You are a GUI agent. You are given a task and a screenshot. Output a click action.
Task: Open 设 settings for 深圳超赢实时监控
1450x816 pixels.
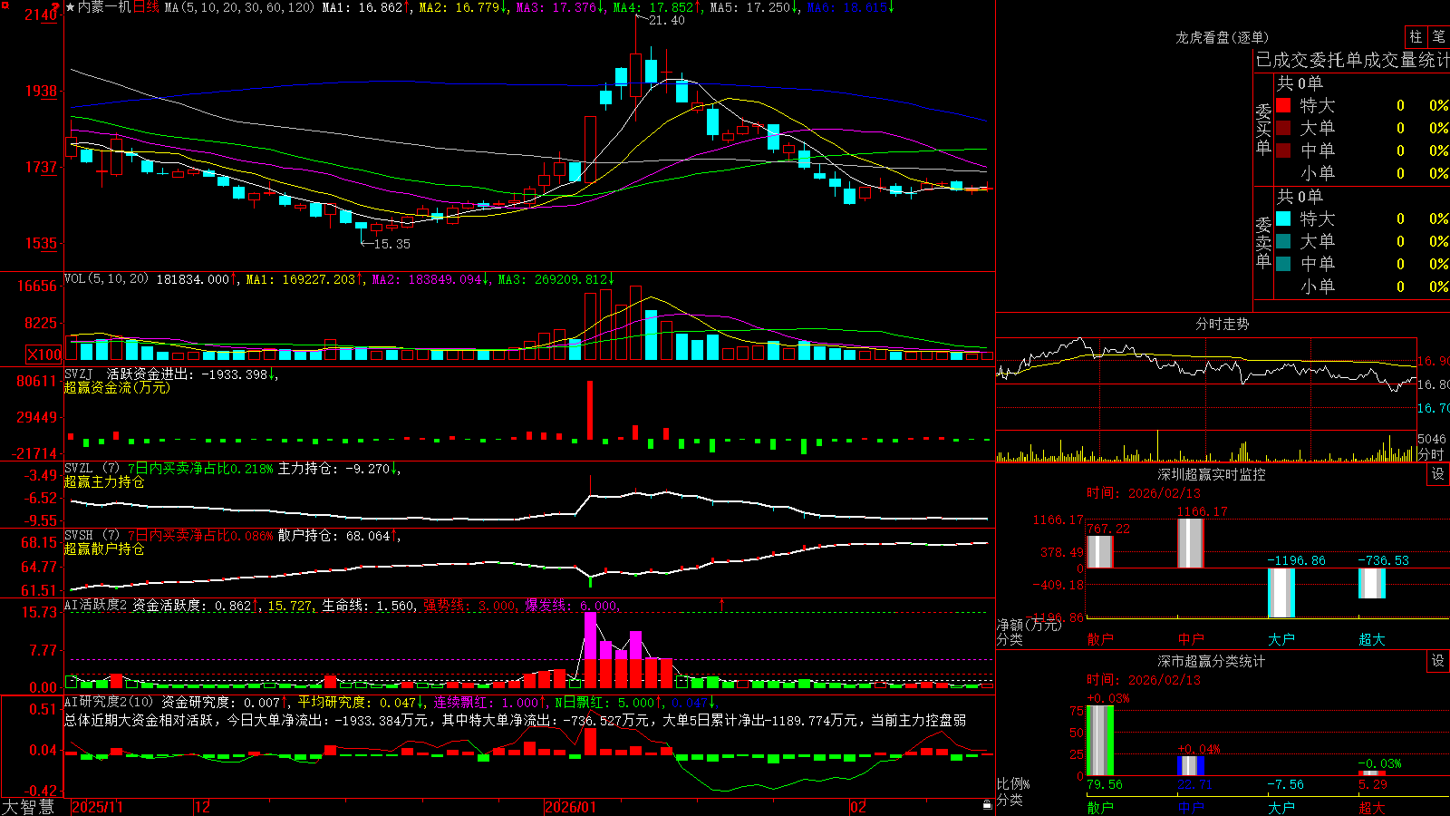pyautogui.click(x=1437, y=474)
